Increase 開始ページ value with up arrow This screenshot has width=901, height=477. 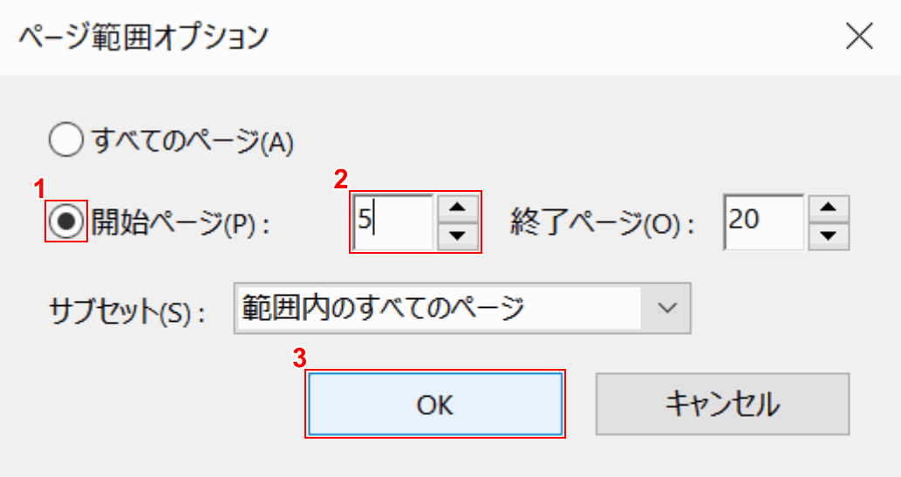point(459,208)
